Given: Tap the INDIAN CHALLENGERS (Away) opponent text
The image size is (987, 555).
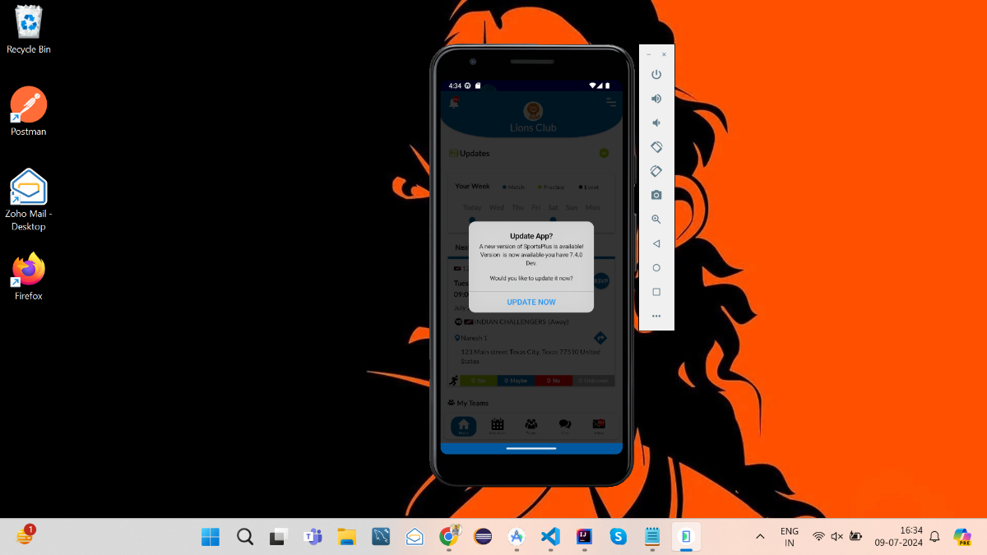Looking at the screenshot, I should pyautogui.click(x=521, y=321).
